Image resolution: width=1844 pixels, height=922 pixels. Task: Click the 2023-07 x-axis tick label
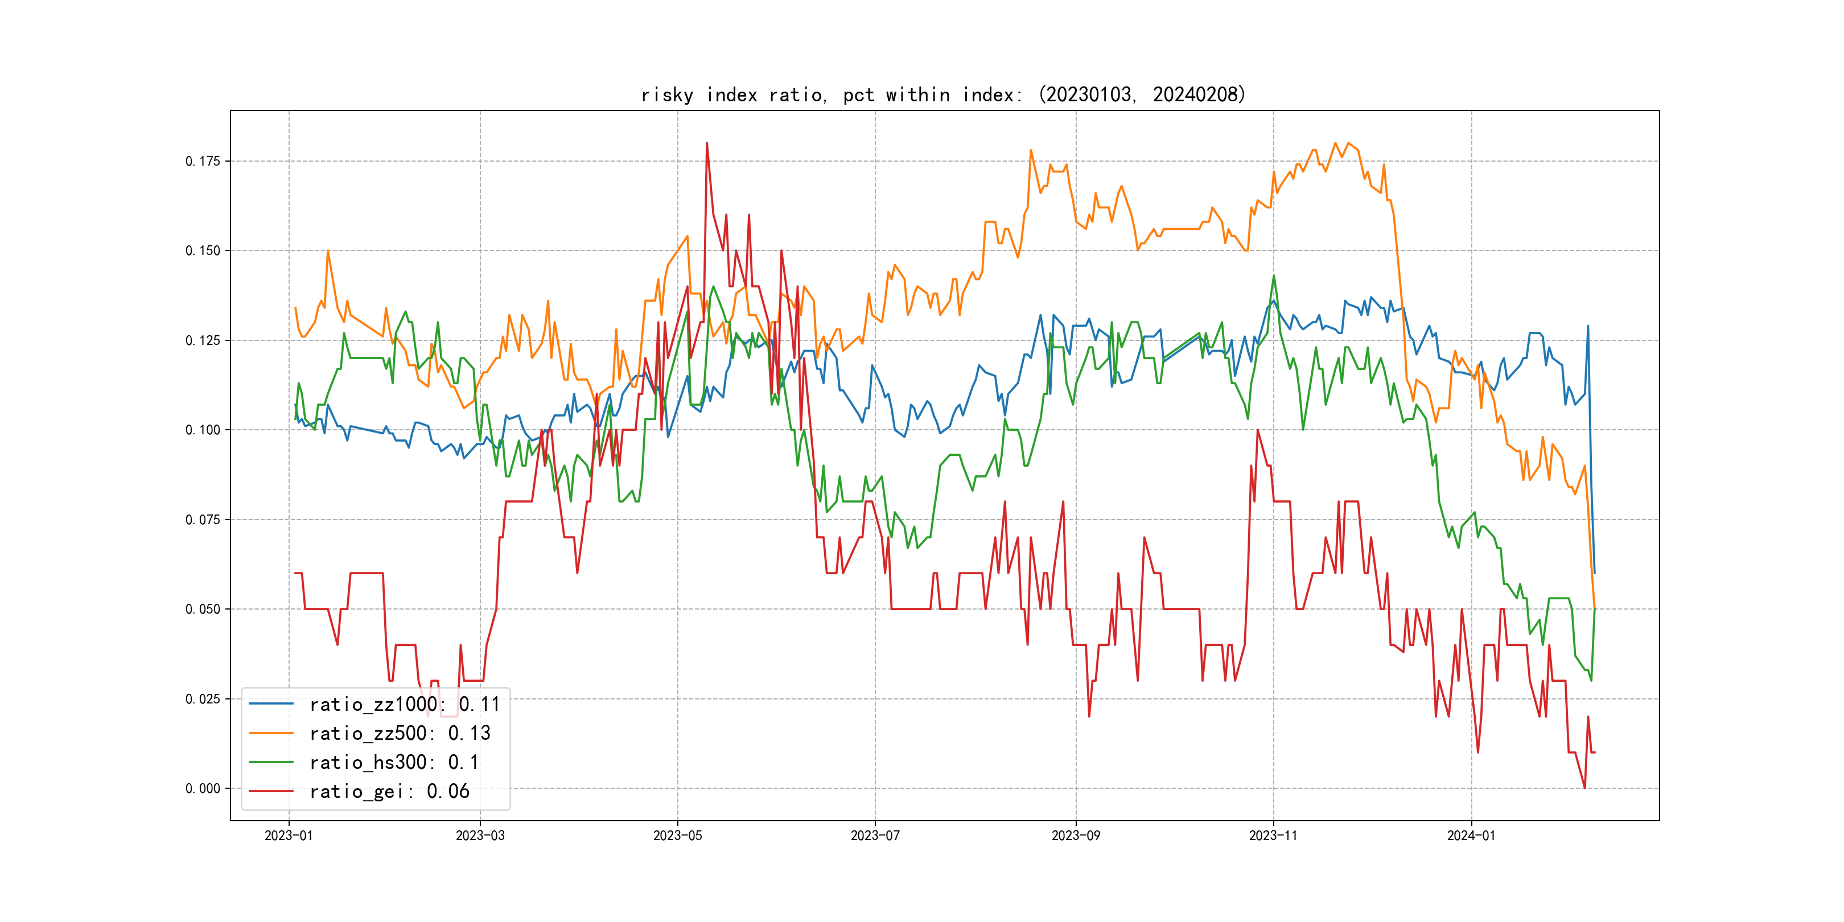click(x=875, y=835)
